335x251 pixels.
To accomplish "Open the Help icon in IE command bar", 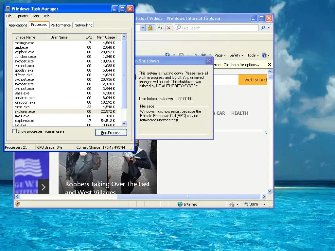I will [x=264, y=55].
